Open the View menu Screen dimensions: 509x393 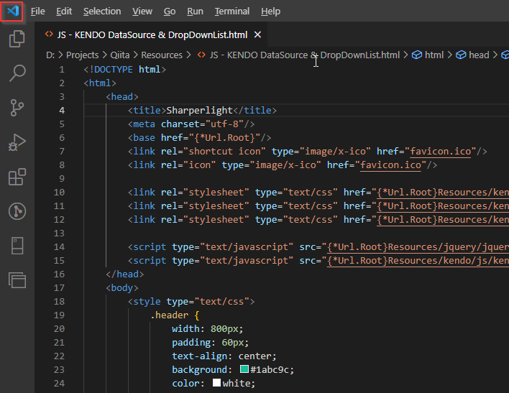tap(142, 11)
